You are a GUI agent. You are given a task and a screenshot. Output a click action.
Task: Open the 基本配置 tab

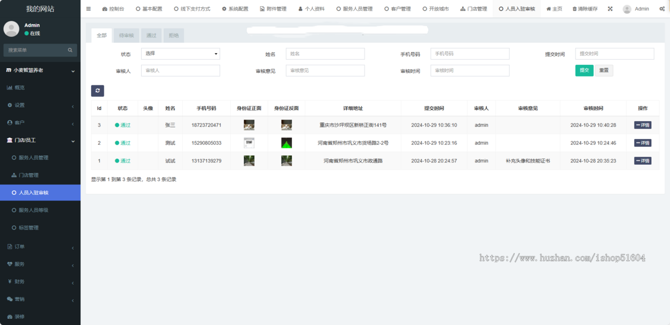[x=149, y=9]
